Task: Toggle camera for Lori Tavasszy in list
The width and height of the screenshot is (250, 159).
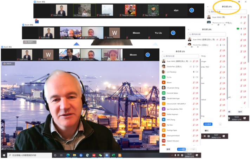Action: point(197,72)
